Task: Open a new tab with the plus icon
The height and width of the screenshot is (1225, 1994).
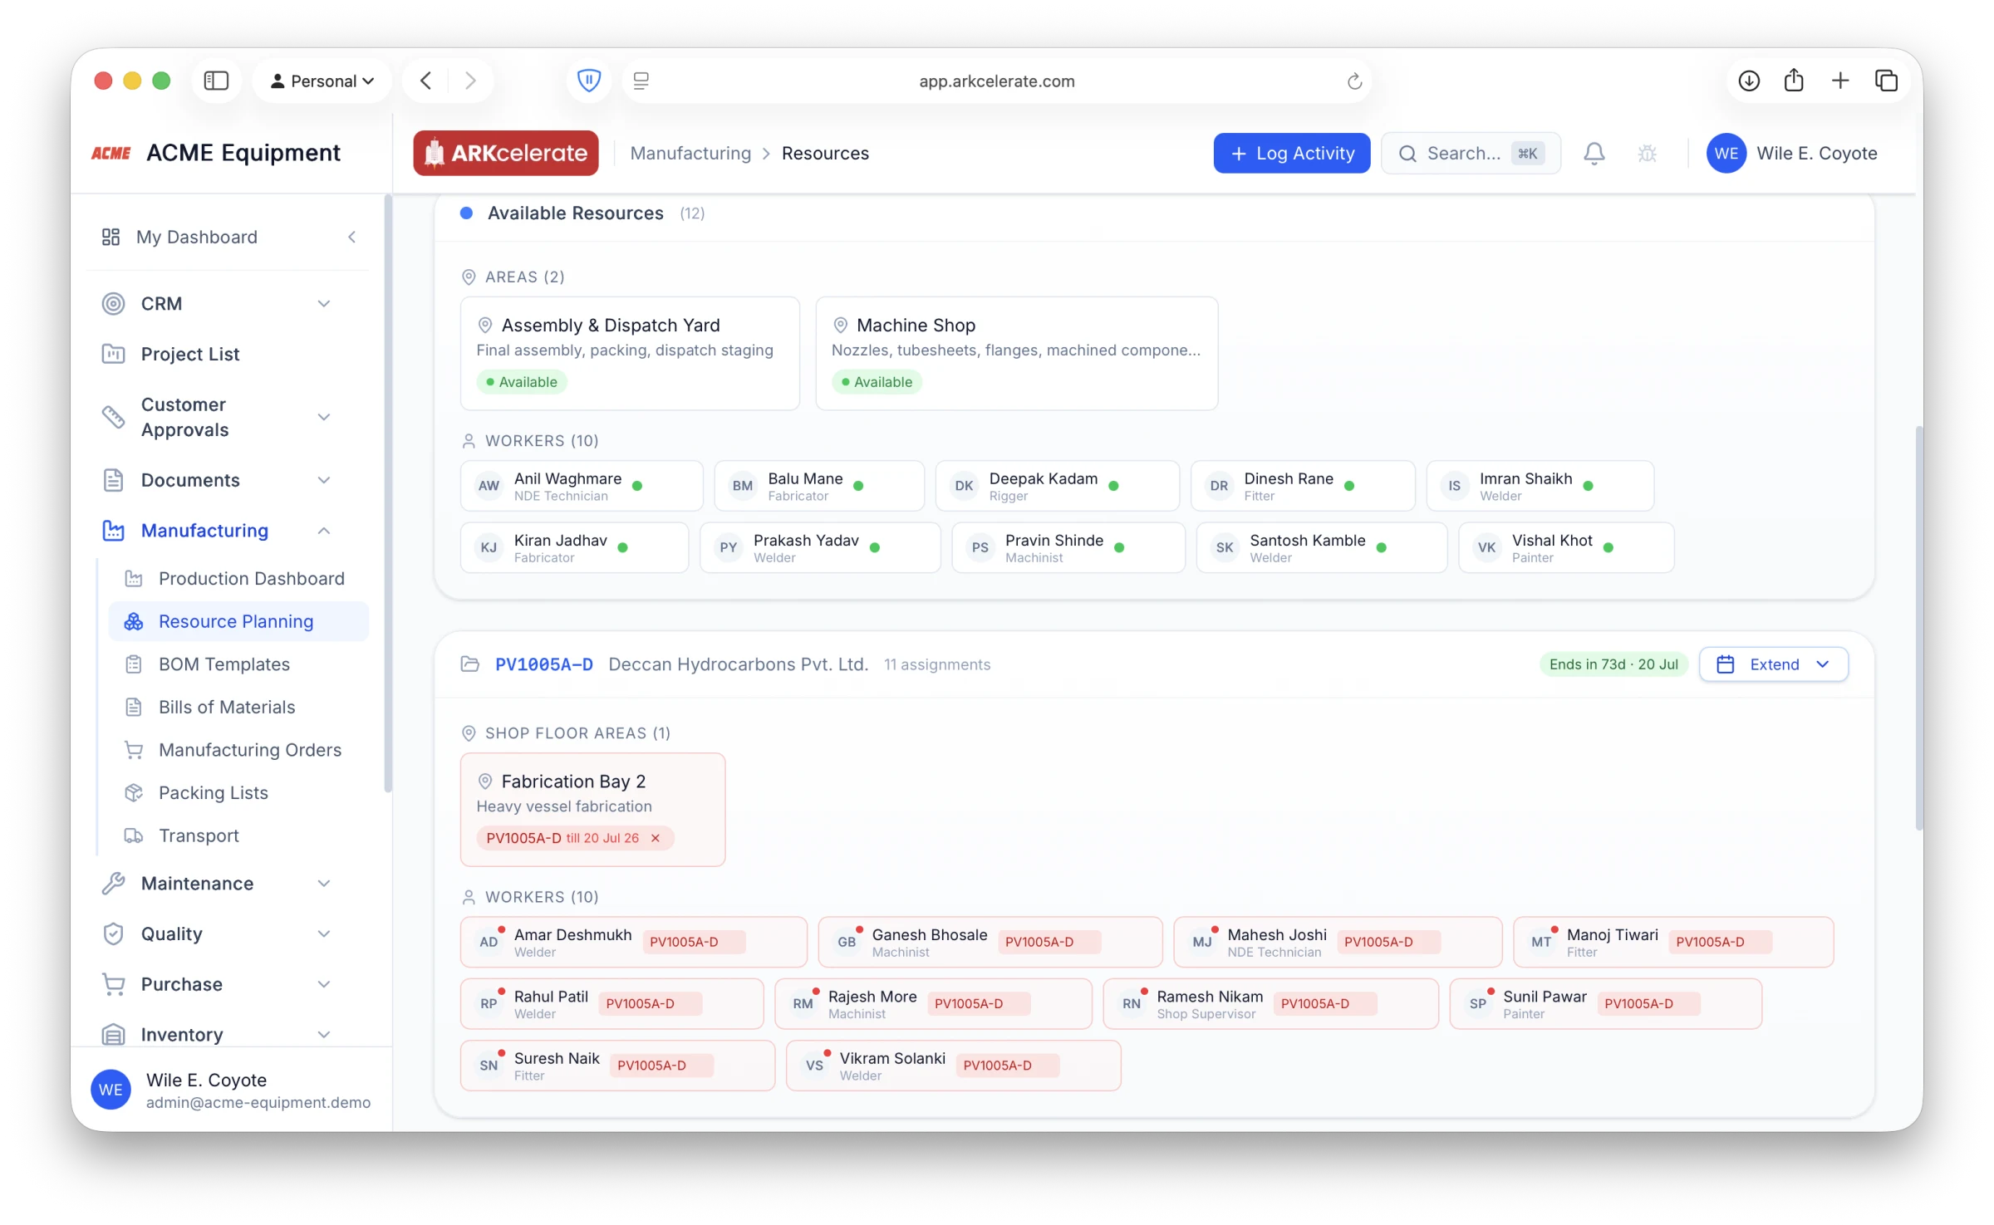Action: 1840,81
